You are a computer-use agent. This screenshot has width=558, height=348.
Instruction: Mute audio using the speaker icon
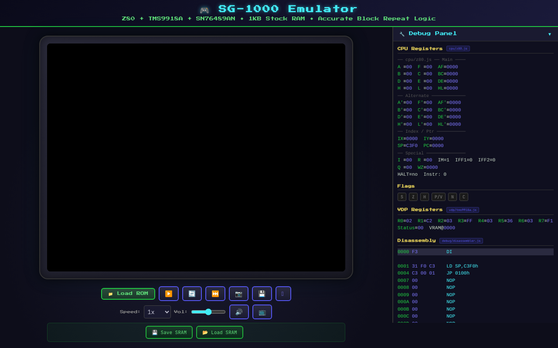pyautogui.click(x=239, y=312)
